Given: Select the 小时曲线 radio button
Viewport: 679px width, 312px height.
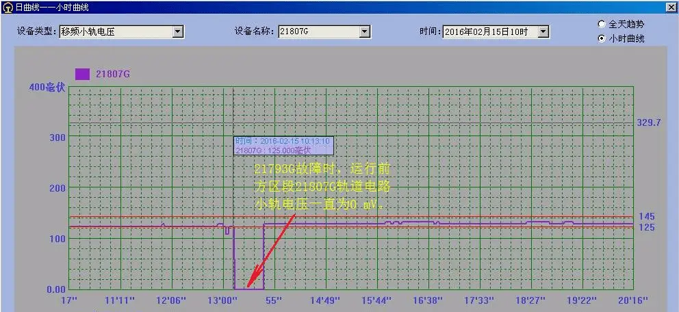Looking at the screenshot, I should click(602, 38).
